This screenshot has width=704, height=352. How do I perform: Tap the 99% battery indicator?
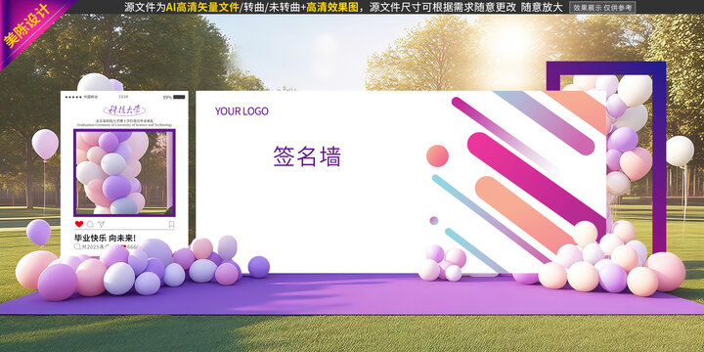(x=173, y=97)
